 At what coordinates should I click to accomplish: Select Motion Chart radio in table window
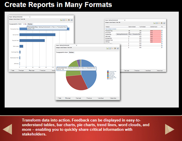[x=157, y=70]
